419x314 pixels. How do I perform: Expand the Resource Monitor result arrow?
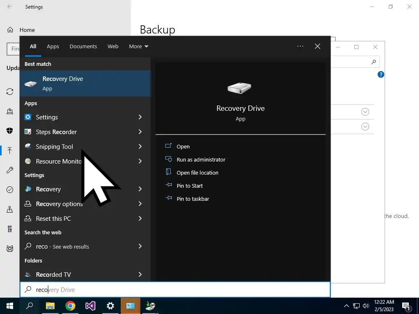click(140, 161)
